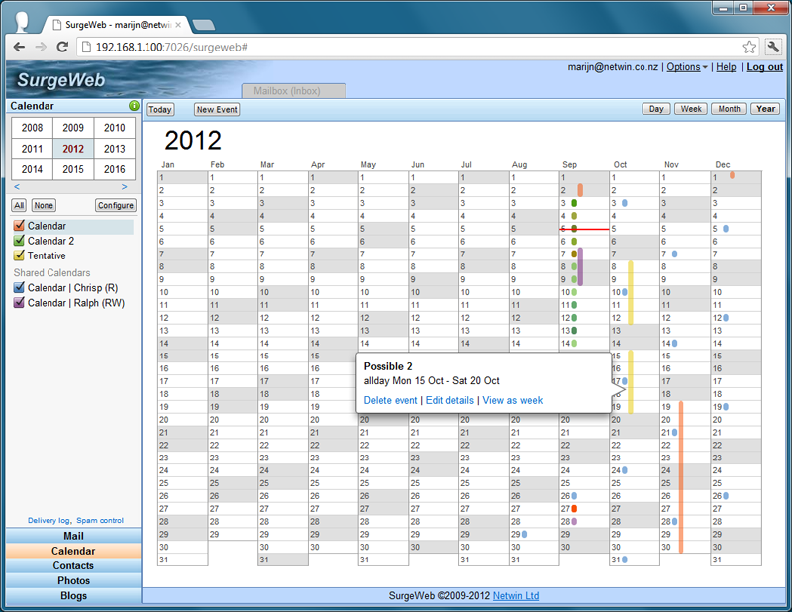Expand the Contacts section in sidebar
The width and height of the screenshot is (792, 612).
73,565
